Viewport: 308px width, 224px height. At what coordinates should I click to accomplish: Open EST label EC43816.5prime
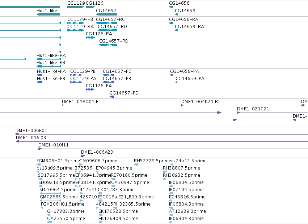point(187,197)
